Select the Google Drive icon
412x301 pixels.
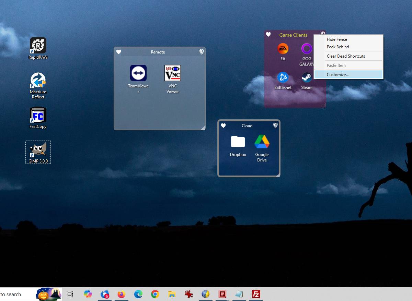(x=262, y=142)
